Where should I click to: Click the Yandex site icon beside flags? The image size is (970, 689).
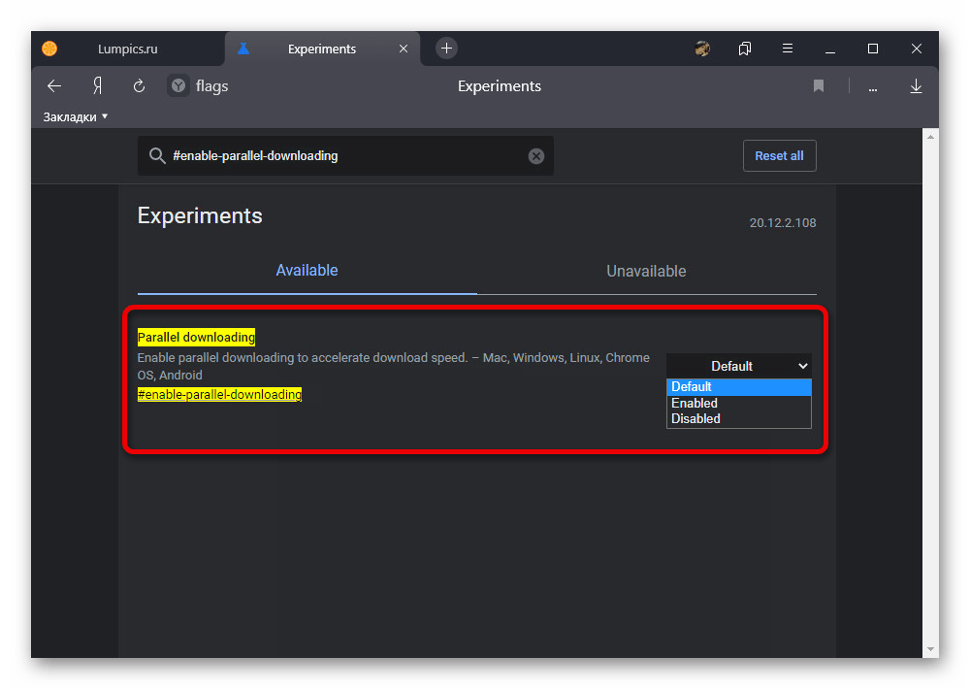(178, 86)
